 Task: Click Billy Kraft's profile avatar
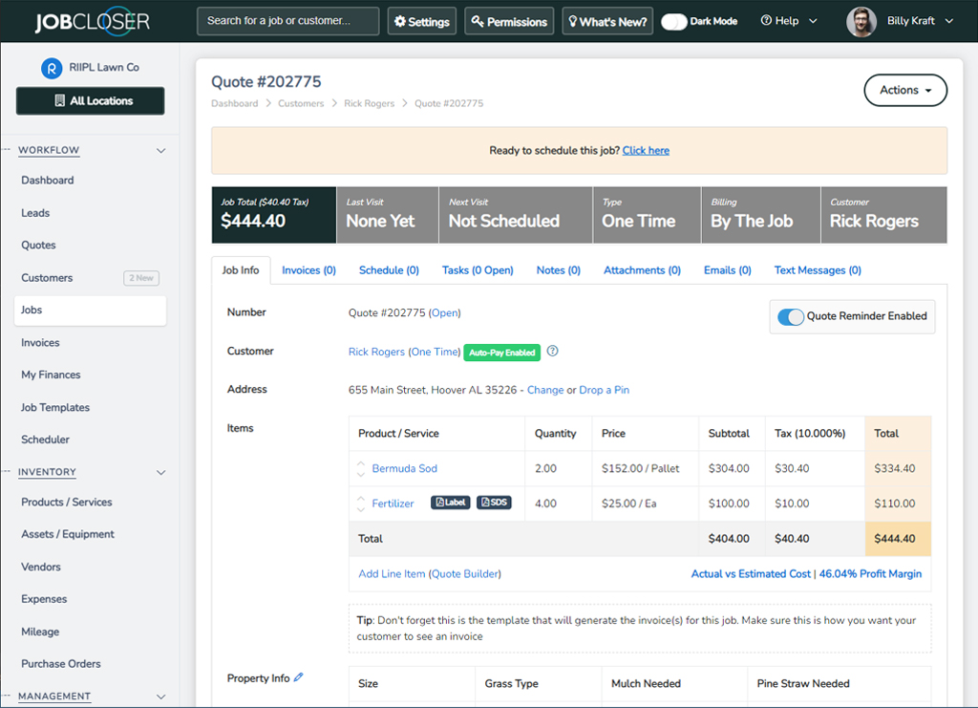click(861, 21)
